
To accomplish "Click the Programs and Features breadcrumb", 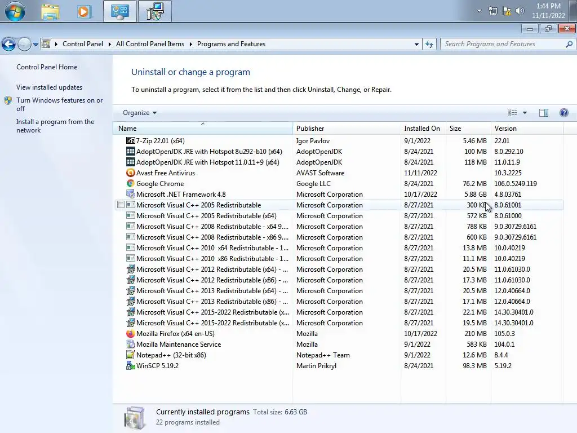I will 231,44.
